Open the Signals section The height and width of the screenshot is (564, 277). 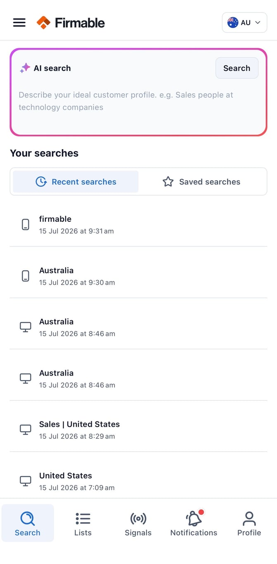point(138,524)
